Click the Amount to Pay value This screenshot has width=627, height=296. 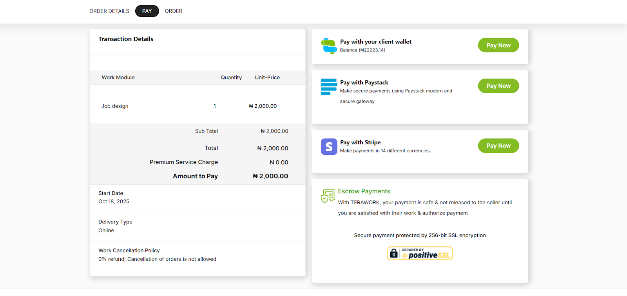coord(270,176)
